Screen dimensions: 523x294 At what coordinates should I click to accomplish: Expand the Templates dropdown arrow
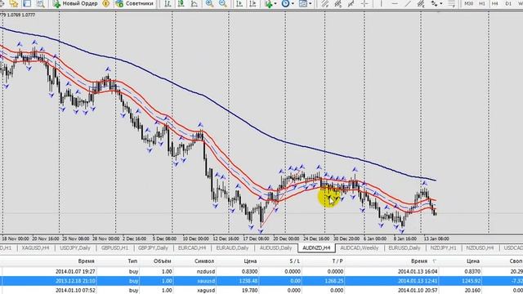pos(311,3)
